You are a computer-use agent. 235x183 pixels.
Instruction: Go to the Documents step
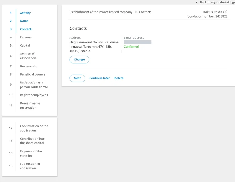coord(28,66)
